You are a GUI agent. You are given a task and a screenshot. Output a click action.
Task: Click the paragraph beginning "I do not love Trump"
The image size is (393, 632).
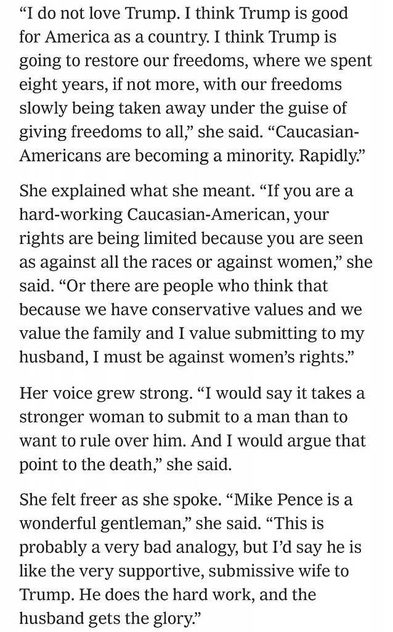click(x=196, y=85)
